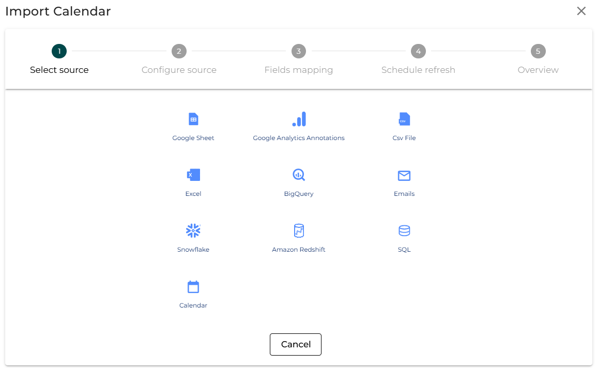
Task: Select the SQL database icon
Action: [404, 231]
